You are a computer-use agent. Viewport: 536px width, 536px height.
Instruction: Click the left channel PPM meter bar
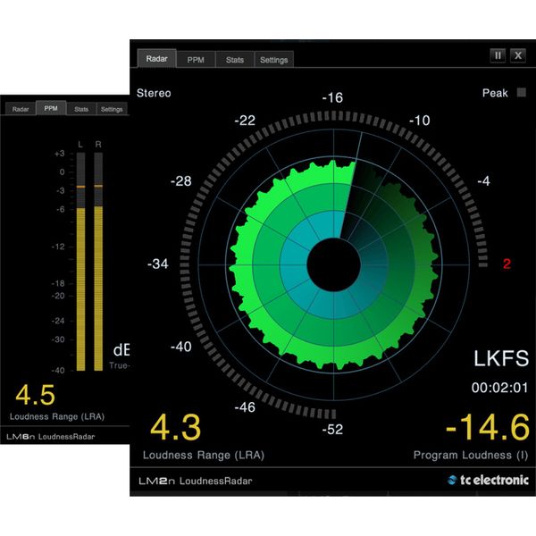tap(81, 262)
